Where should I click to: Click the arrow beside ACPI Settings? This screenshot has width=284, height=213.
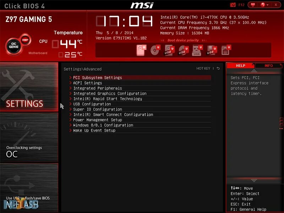tap(70, 83)
